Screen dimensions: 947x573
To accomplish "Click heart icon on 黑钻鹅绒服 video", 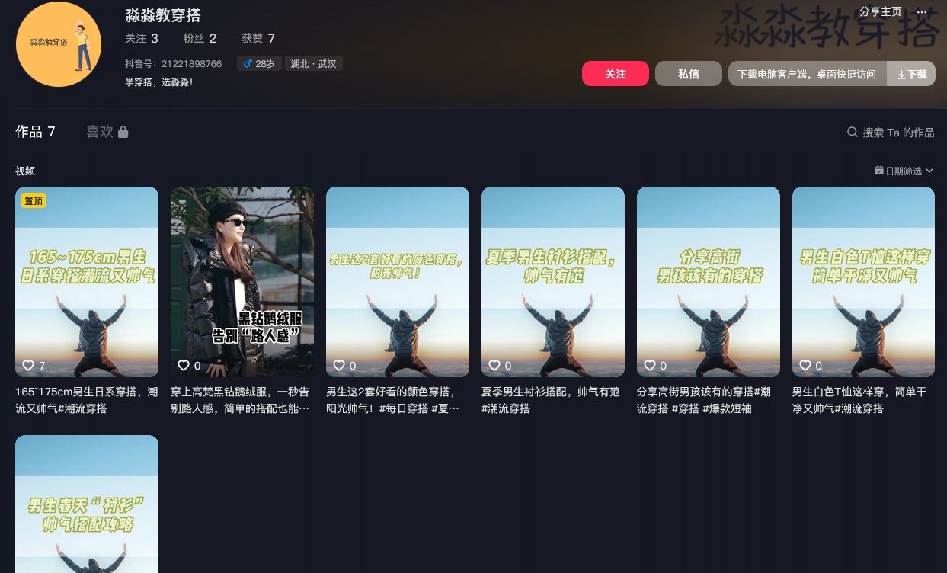I will 184,366.
